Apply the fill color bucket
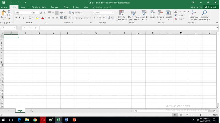 (x=37, y=18)
